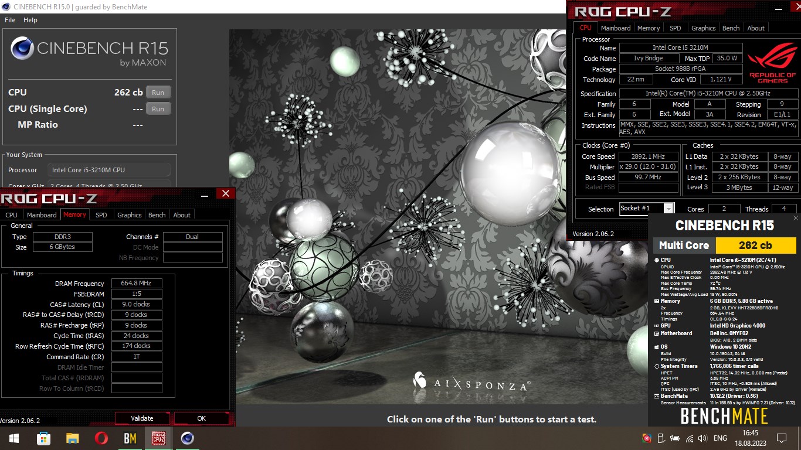Click the Memory Type DDR3 value
The height and width of the screenshot is (450, 801).
[x=62, y=237]
